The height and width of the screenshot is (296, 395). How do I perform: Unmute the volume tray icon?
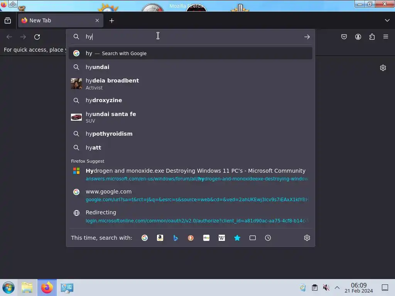[326, 288]
